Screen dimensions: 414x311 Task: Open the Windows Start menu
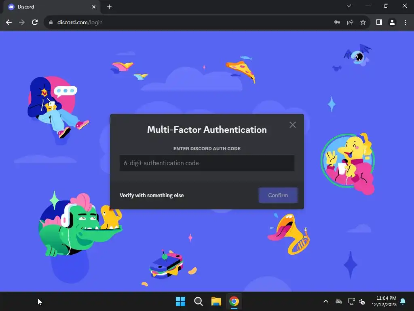tap(181, 301)
